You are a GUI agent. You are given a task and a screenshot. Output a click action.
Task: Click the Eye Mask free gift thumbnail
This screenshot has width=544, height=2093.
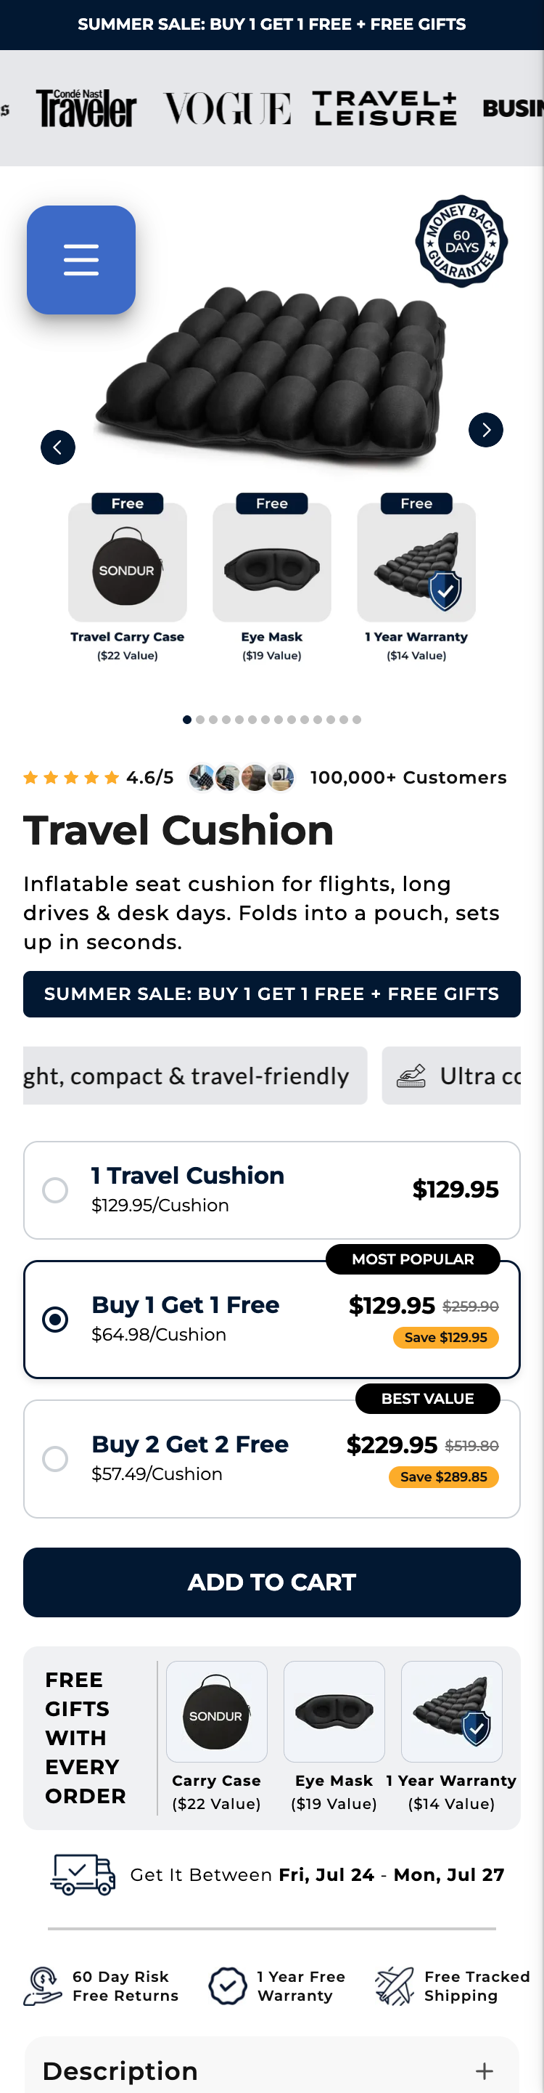(x=272, y=562)
